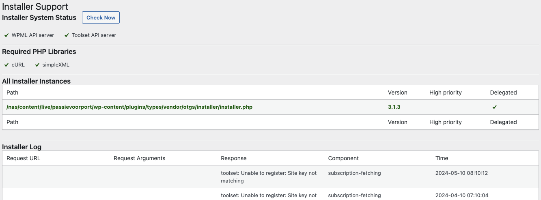Click the WPML API server checkmark icon
Viewport: 541px width, 200px height.
[x=6, y=35]
